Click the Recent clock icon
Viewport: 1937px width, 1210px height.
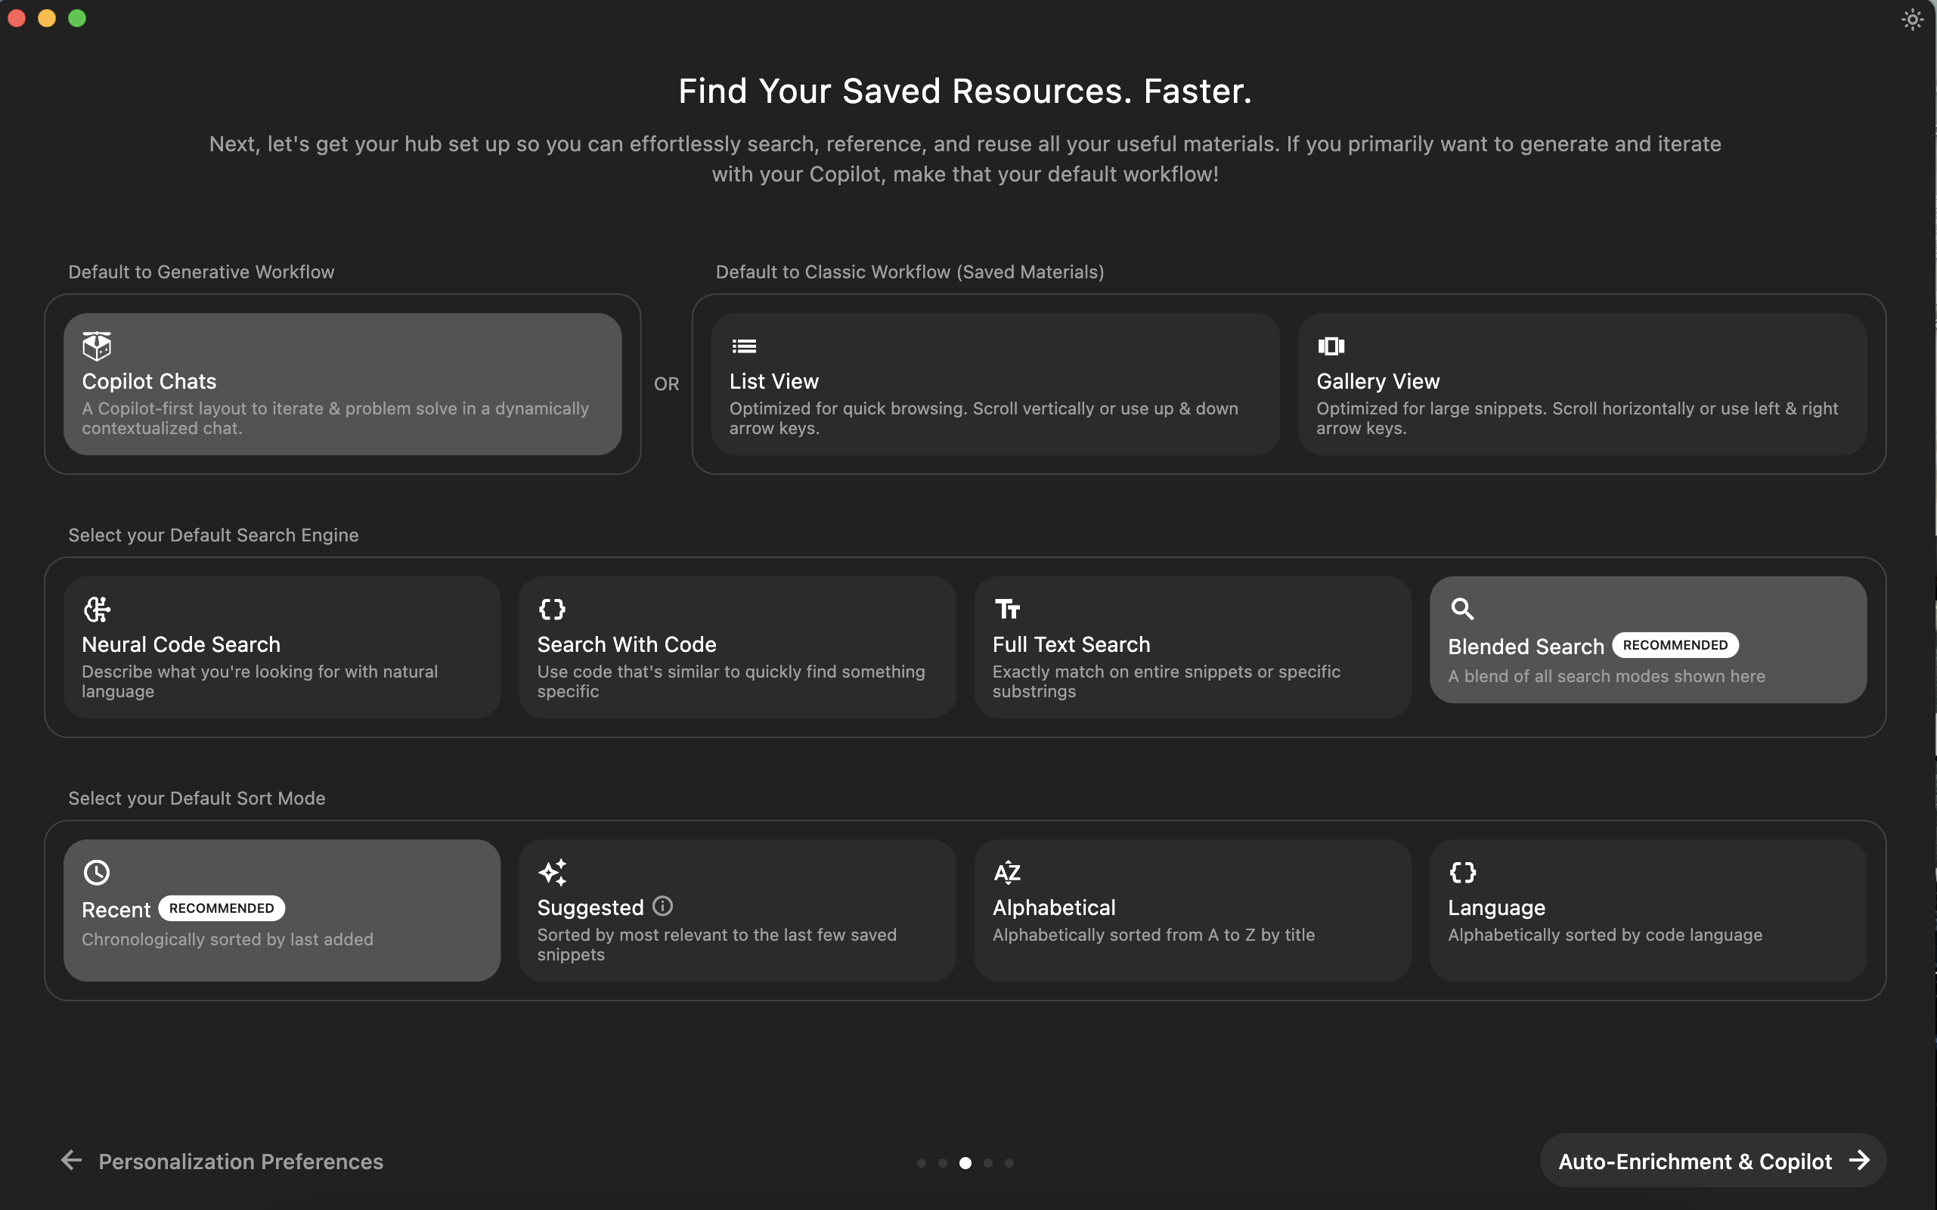click(x=97, y=872)
